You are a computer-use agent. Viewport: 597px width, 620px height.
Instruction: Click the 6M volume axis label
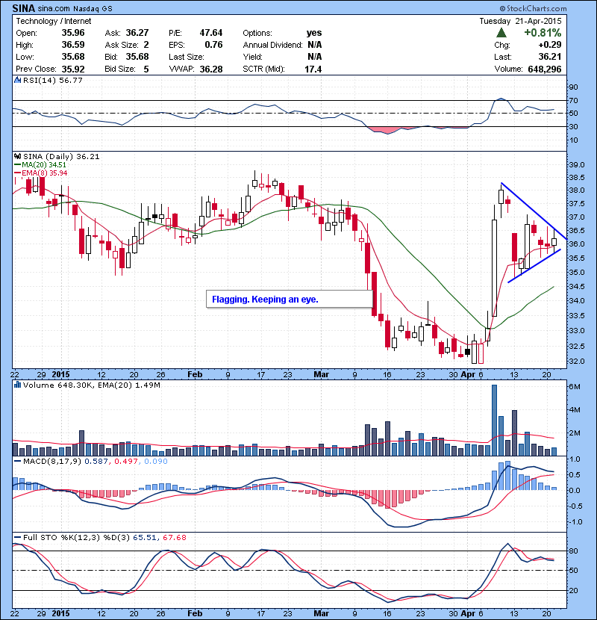coord(575,386)
